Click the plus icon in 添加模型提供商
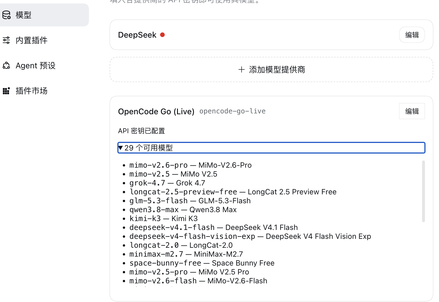 point(242,69)
